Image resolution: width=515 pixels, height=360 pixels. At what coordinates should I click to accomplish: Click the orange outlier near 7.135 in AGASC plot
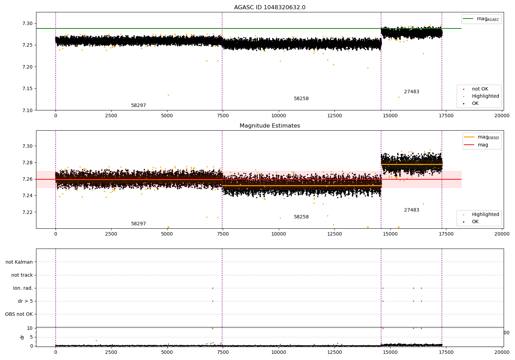(x=168, y=95)
